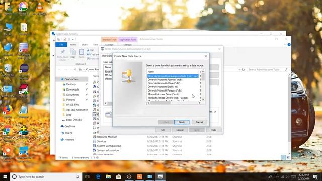
Task: Select Microsoft Access Driver (*.mdb) row
Action: coord(164,94)
